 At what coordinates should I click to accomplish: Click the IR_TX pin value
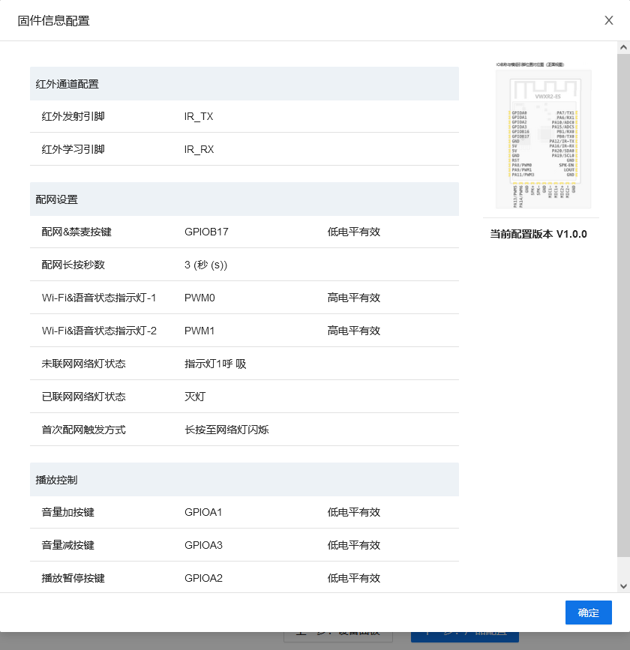[199, 117]
